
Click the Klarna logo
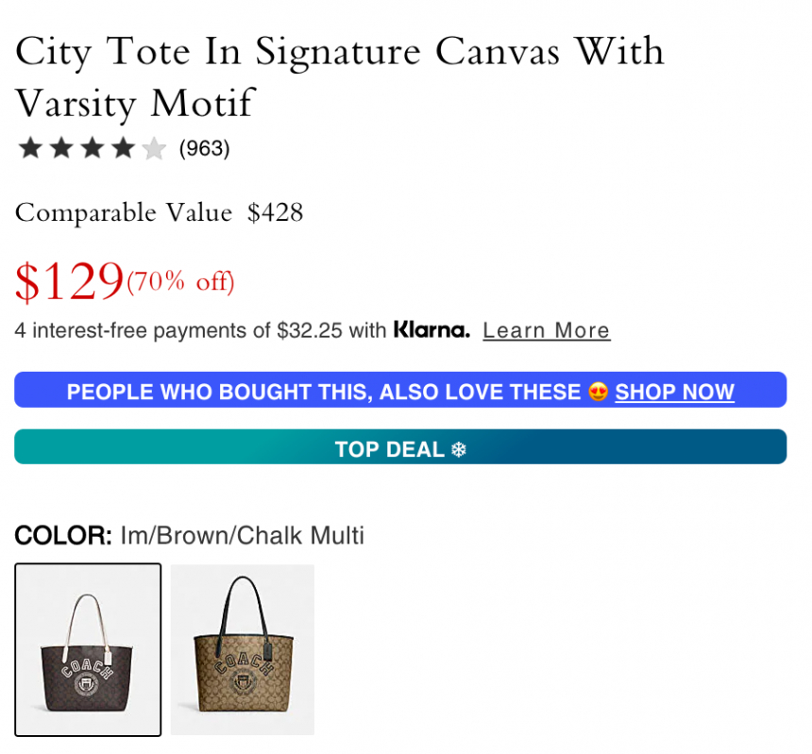[431, 330]
